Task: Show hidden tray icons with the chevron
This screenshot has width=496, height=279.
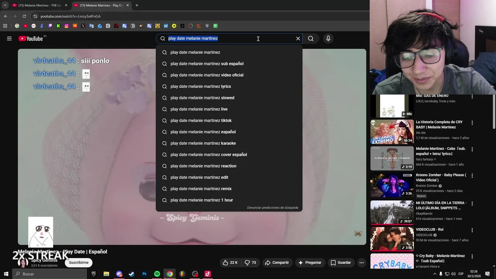Action: pos(434,274)
